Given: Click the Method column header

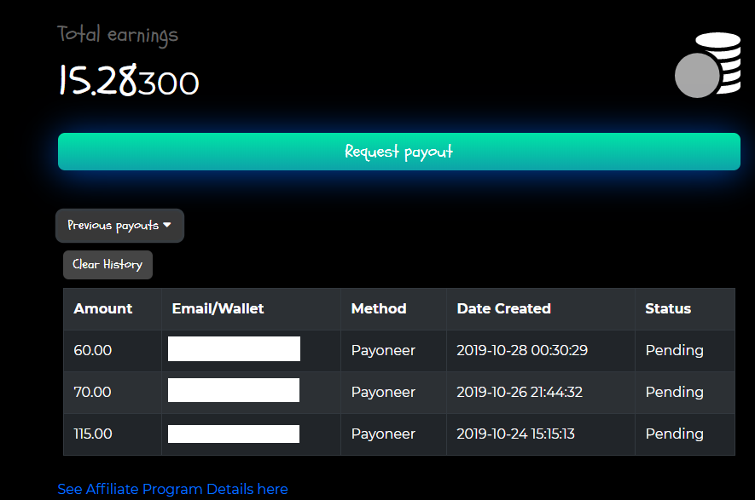Looking at the screenshot, I should coord(379,308).
